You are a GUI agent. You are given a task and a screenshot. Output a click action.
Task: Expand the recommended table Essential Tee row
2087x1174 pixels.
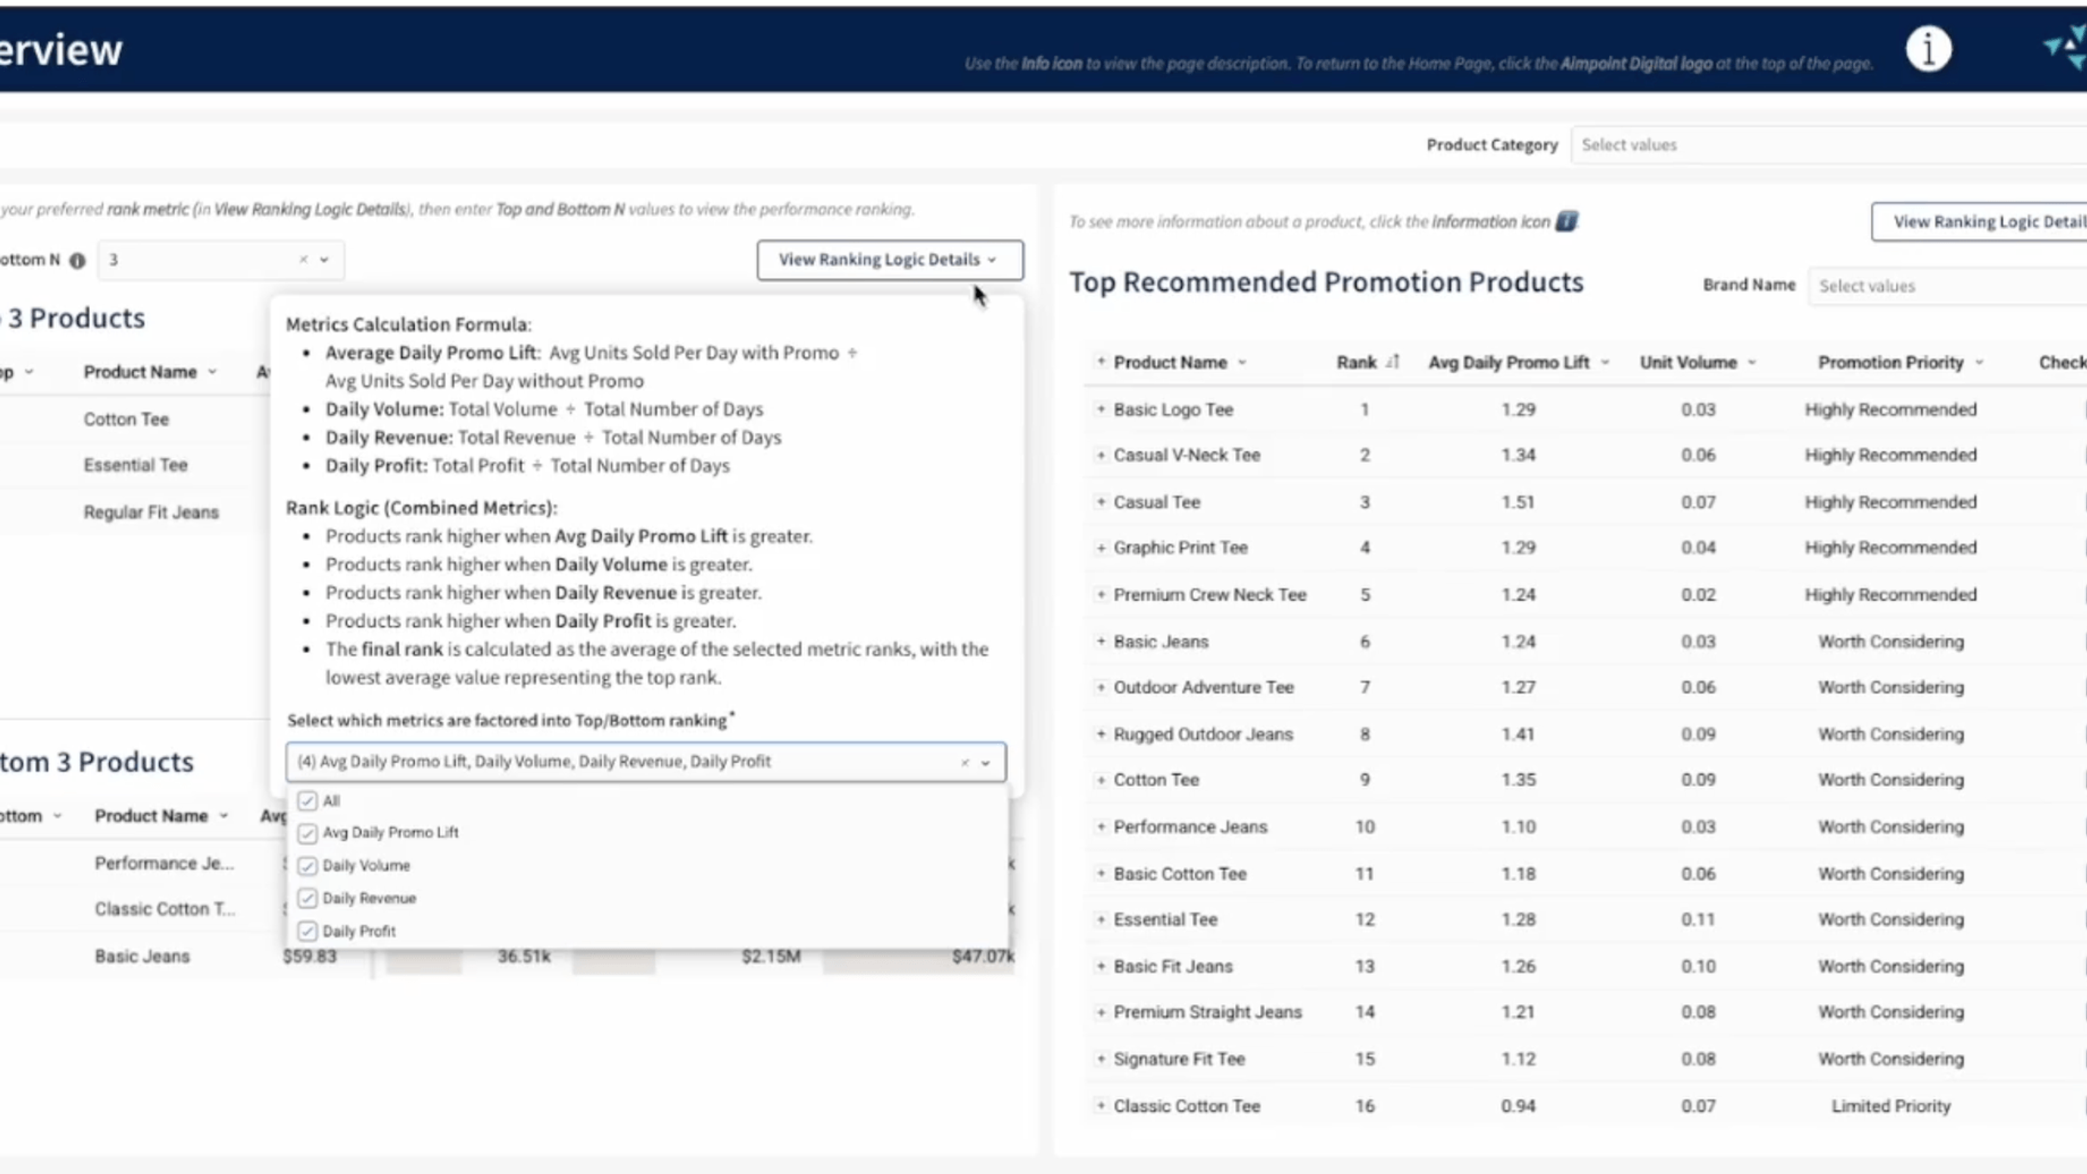(1100, 920)
